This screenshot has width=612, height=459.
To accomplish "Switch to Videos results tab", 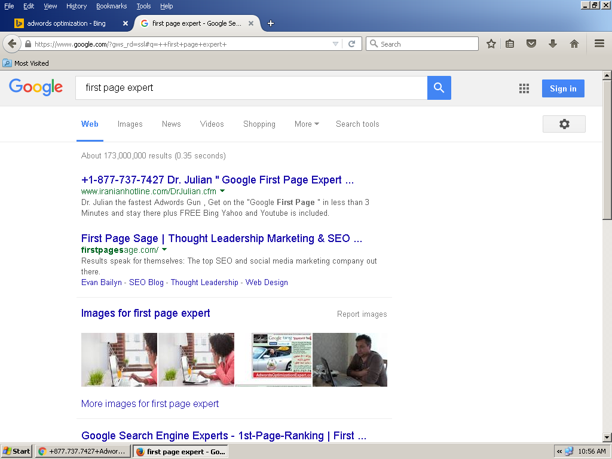I will point(212,124).
